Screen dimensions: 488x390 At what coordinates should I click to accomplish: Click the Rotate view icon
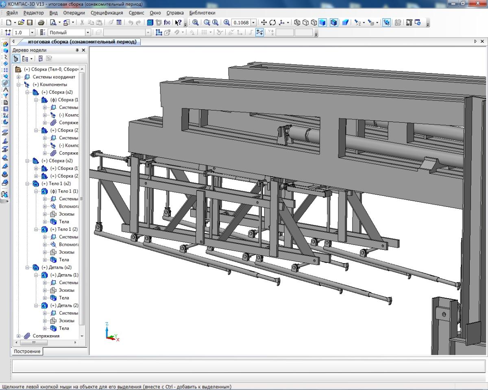tap(272, 23)
